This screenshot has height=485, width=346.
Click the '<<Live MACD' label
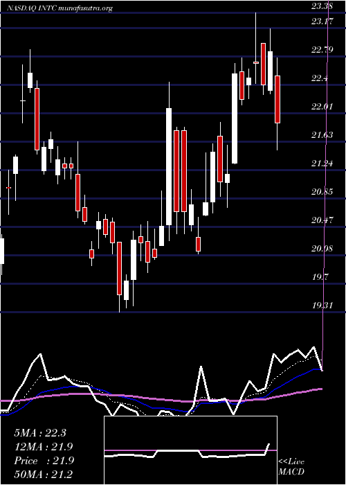pyautogui.click(x=291, y=467)
